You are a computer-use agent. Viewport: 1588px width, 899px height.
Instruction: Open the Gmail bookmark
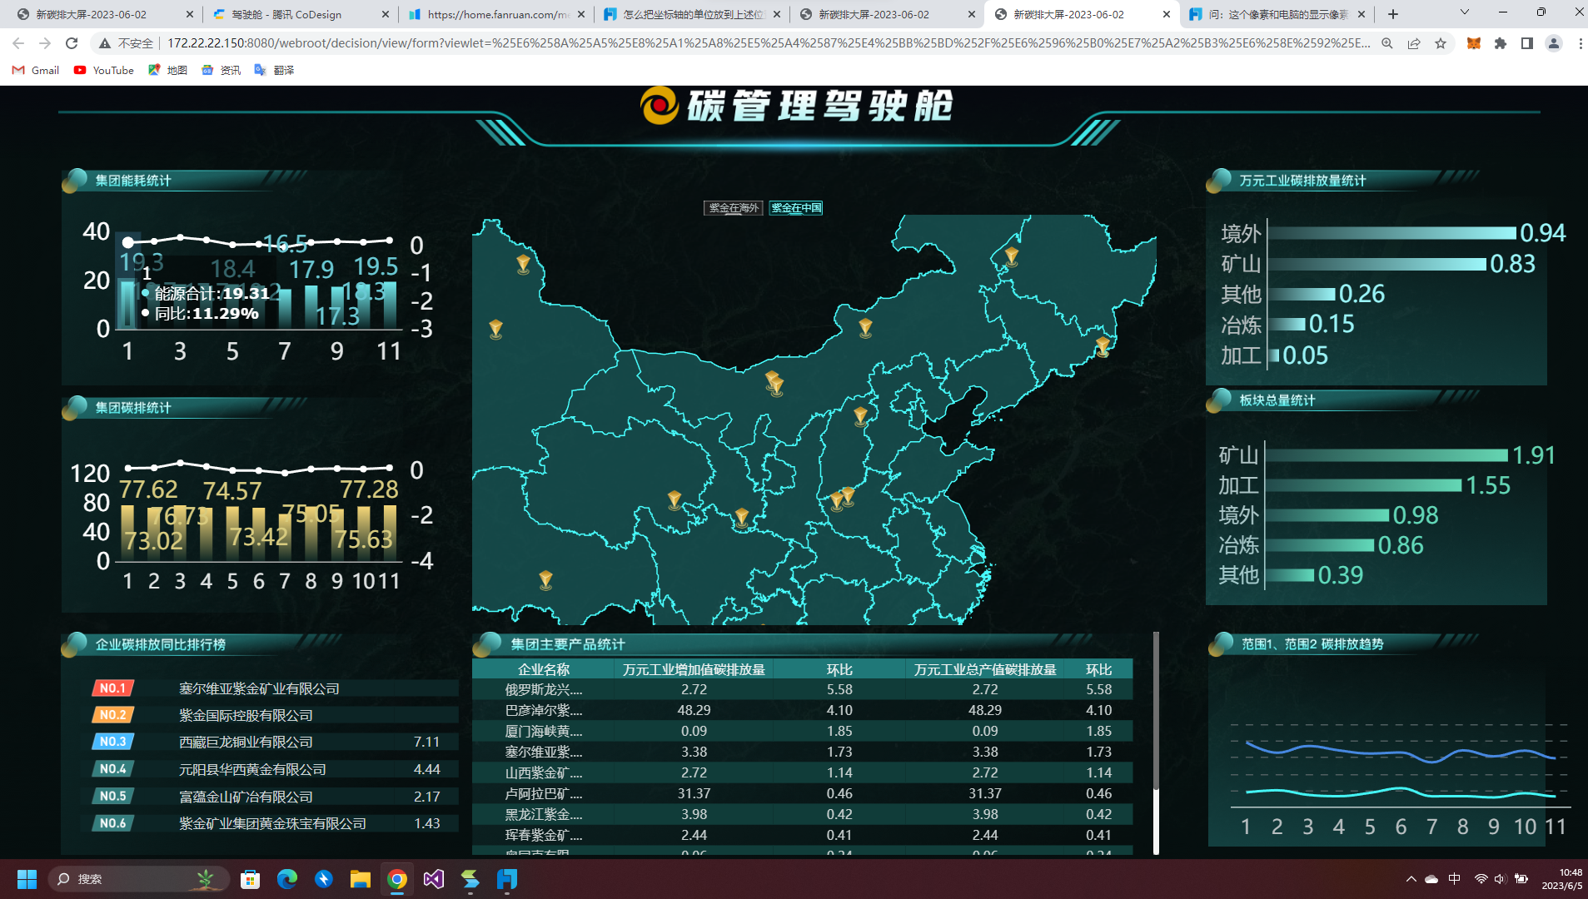point(36,70)
